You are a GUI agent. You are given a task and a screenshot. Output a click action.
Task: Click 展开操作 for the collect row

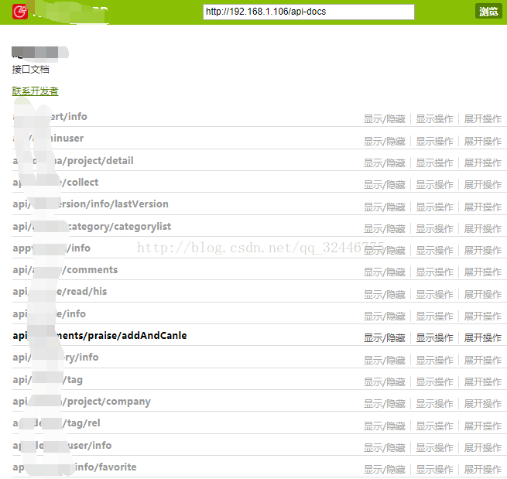tap(483, 184)
